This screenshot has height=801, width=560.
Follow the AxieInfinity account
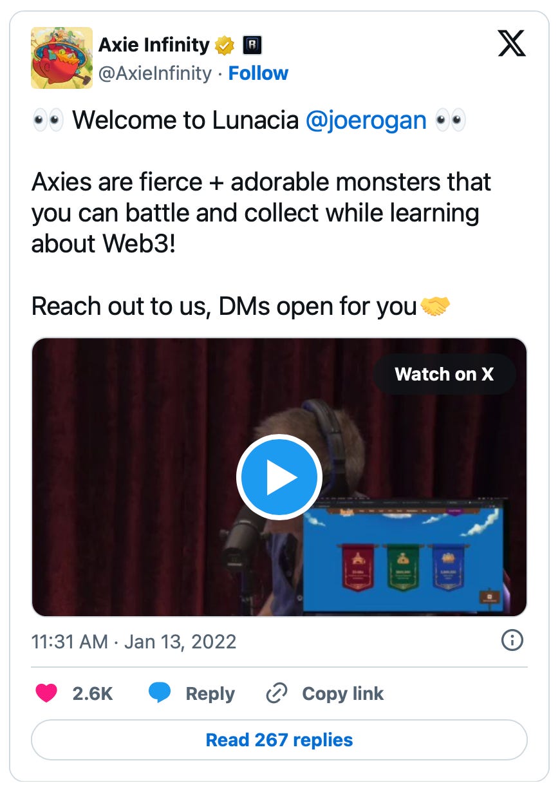(x=259, y=73)
